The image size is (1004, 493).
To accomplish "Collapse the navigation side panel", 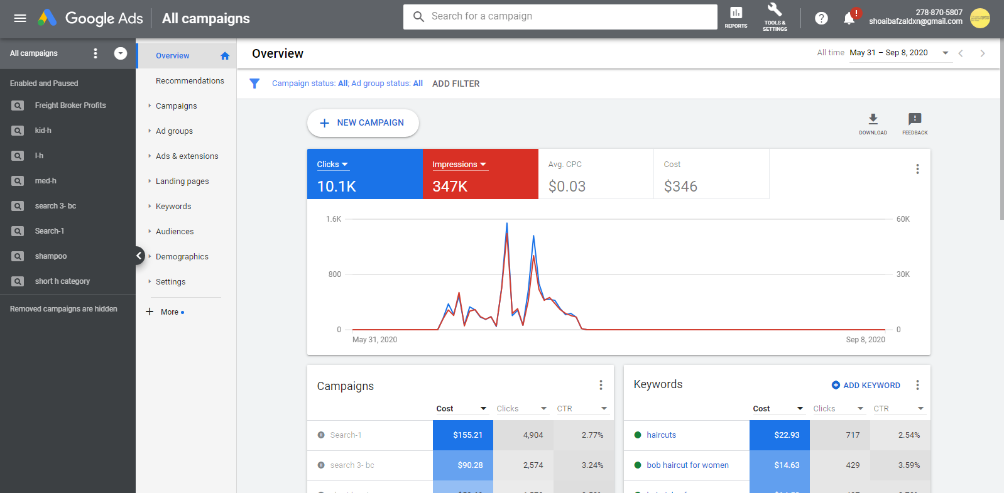I will click(x=139, y=256).
